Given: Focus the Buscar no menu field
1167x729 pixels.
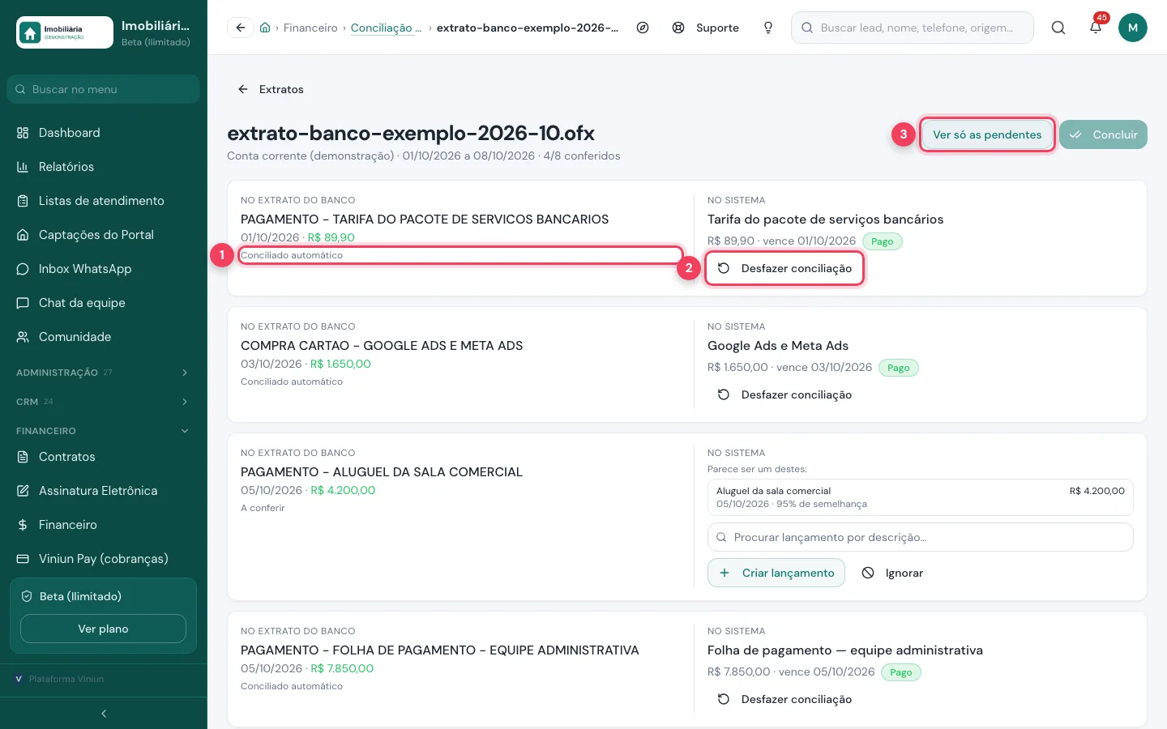Looking at the screenshot, I should [104, 89].
